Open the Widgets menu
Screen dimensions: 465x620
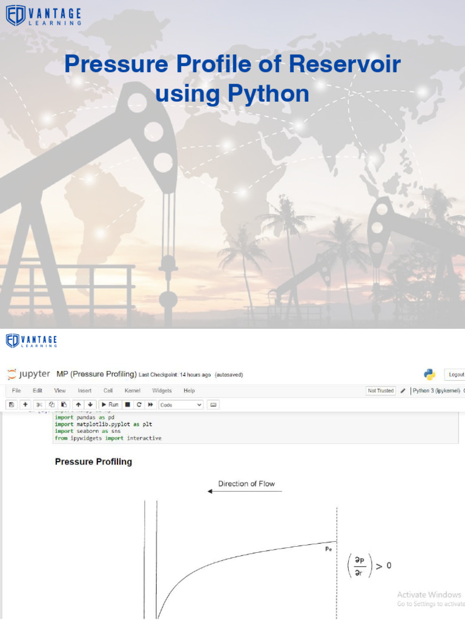coord(162,391)
